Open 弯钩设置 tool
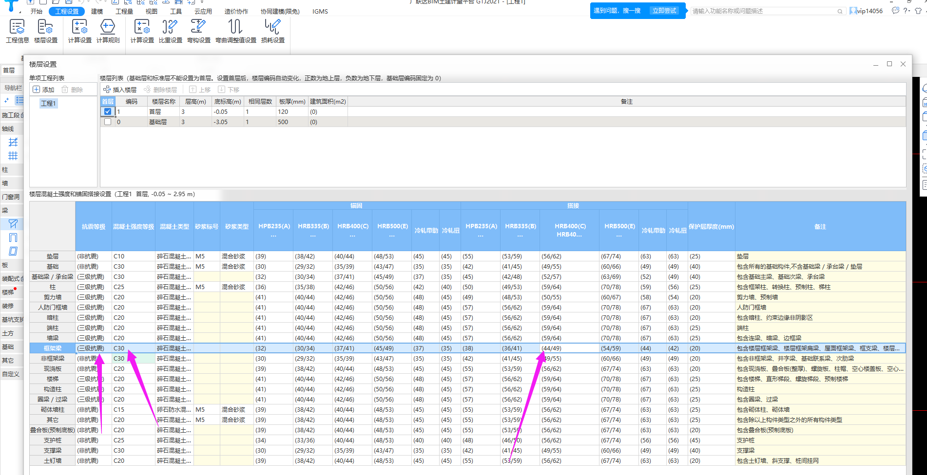Viewport: 927px width, 475px height. (199, 31)
